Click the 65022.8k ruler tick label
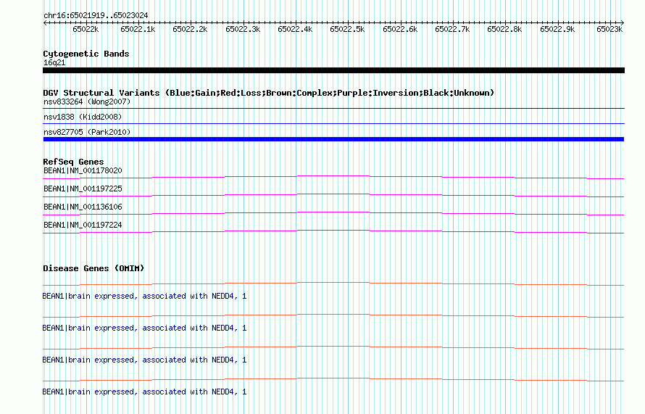 (504, 29)
